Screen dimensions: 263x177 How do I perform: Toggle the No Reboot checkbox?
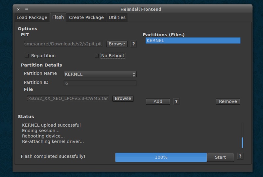tap(97, 56)
